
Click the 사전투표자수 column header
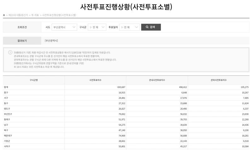[x=95, y=80]
